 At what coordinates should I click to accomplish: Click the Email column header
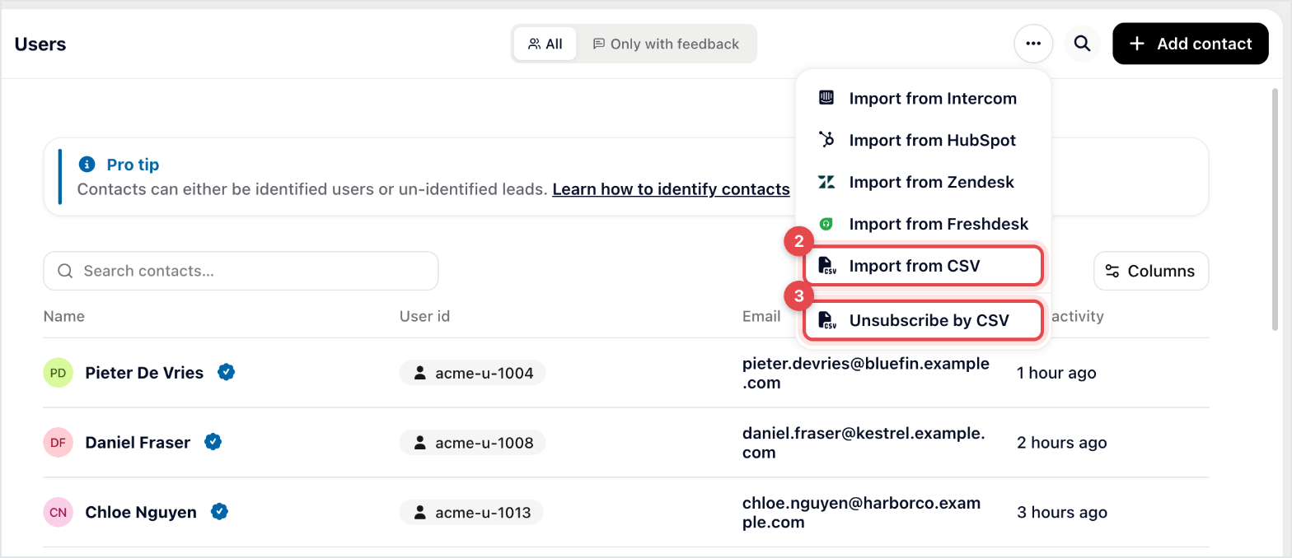(761, 316)
